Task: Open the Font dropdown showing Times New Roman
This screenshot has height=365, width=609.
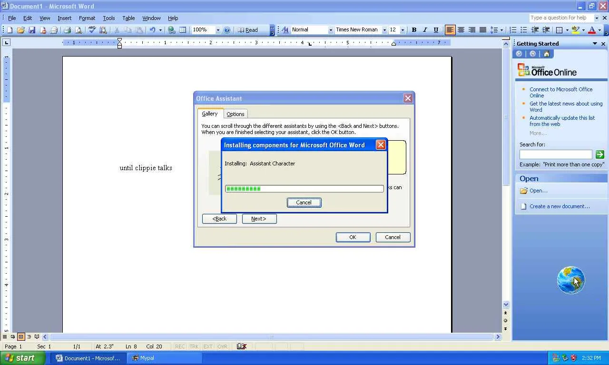Action: pyautogui.click(x=384, y=30)
